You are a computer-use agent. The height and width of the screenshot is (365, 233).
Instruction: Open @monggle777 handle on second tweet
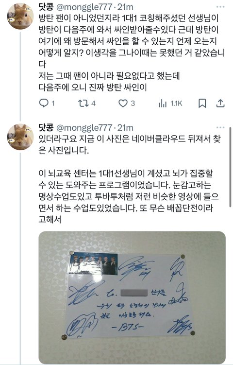click(x=84, y=127)
